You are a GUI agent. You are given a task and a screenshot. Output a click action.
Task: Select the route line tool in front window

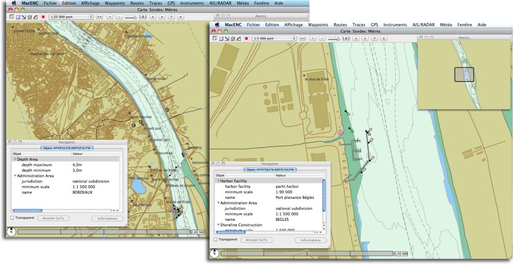point(226,38)
